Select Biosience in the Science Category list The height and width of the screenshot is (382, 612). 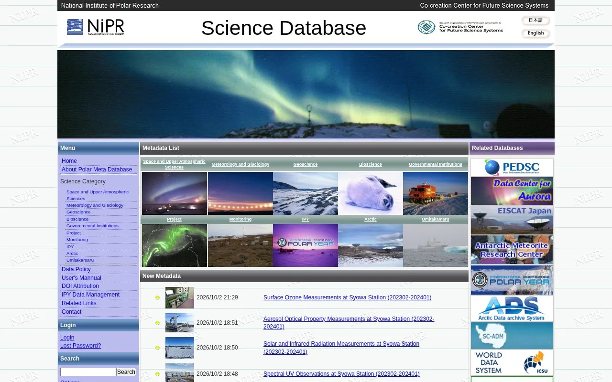(x=77, y=219)
